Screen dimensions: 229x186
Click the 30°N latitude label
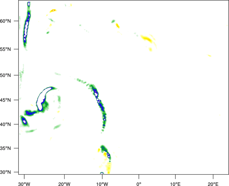(5, 172)
